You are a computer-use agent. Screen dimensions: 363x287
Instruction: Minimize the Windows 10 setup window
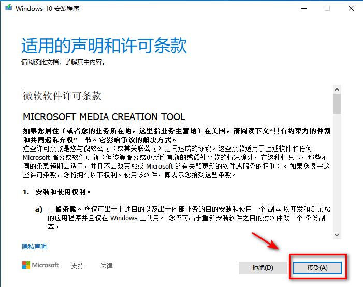pos(304,9)
